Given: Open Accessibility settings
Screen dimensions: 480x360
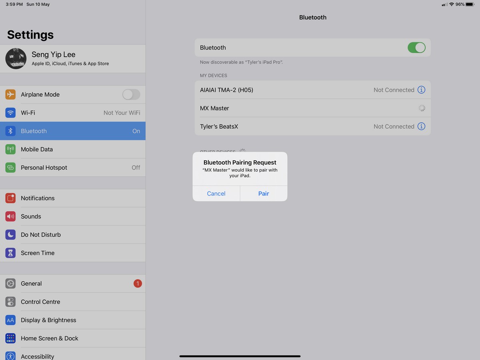Looking at the screenshot, I should [73, 354].
